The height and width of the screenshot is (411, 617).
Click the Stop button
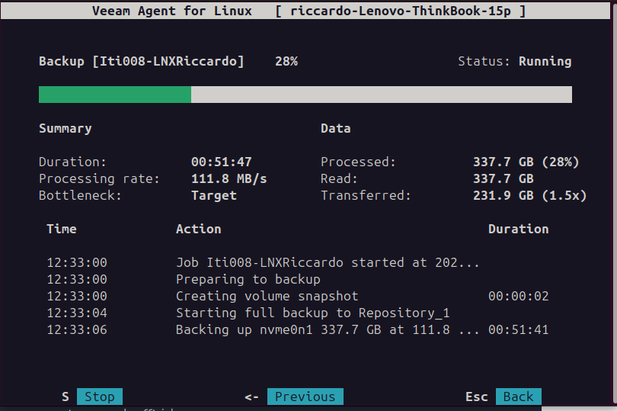[x=100, y=397]
